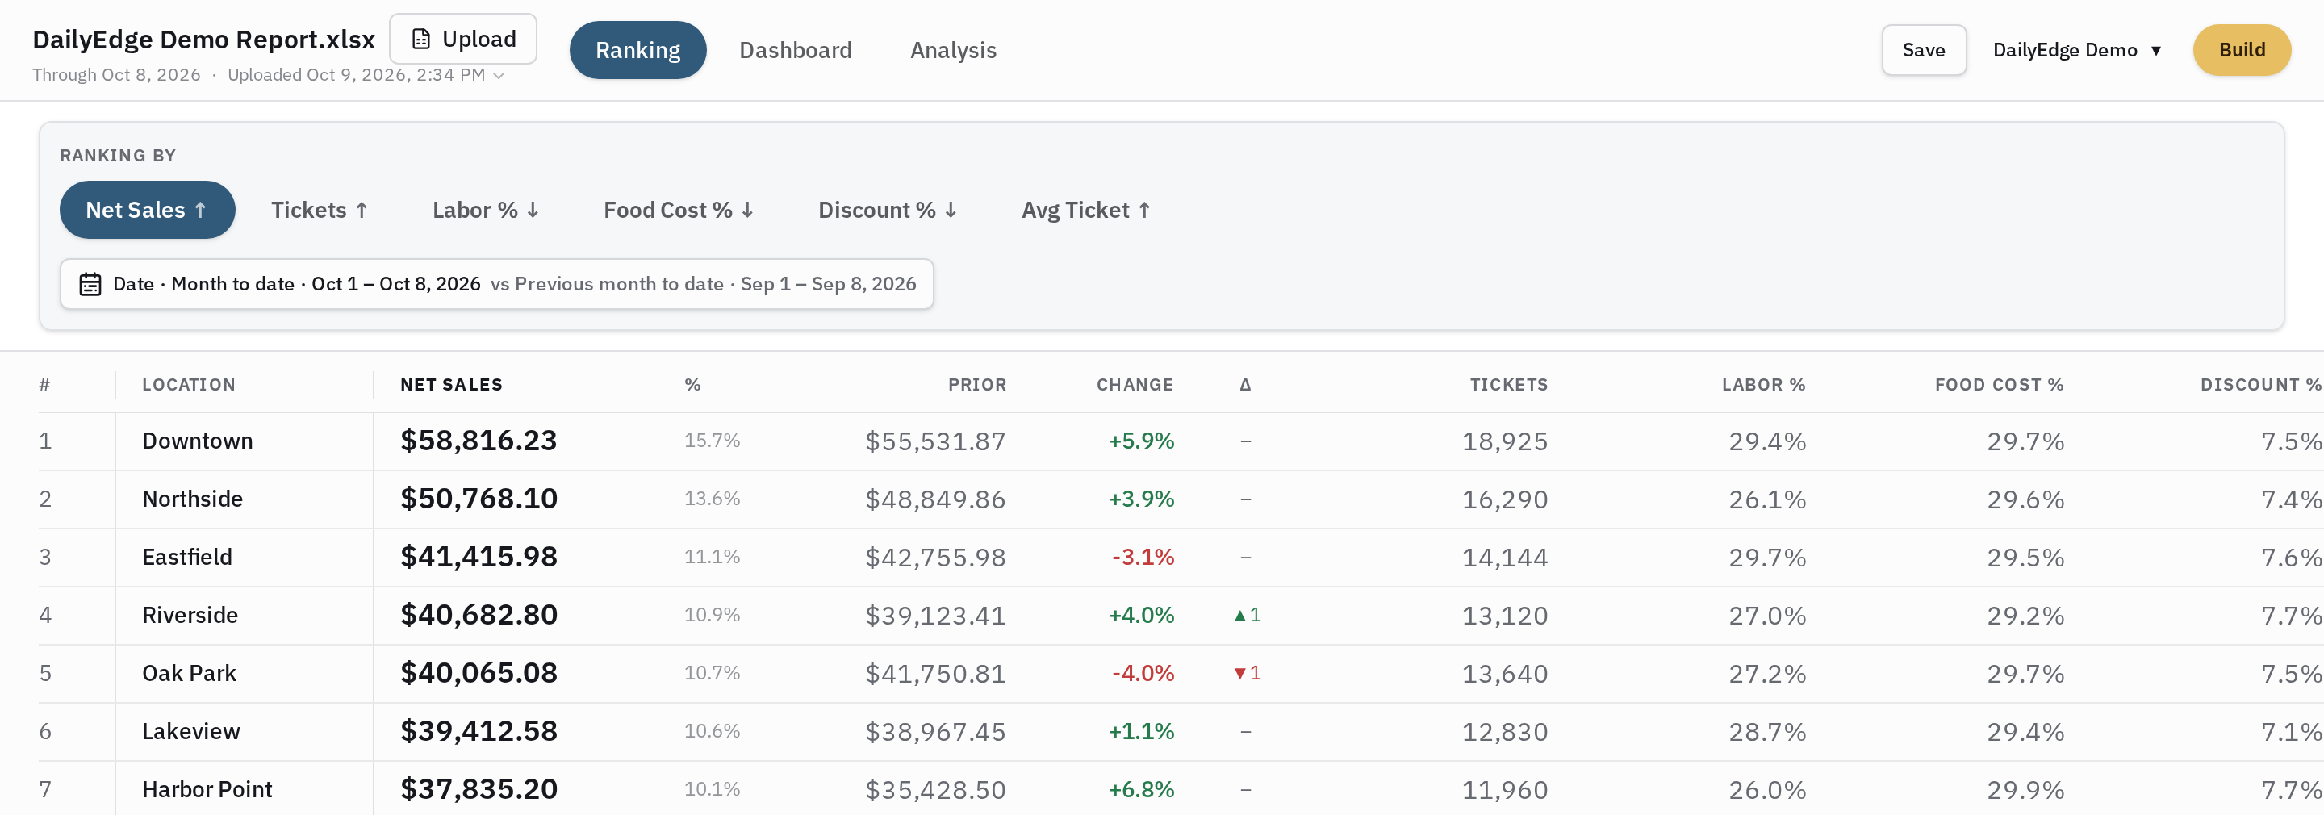Switch to the Analysis tab
The image size is (2324, 815).
(953, 50)
